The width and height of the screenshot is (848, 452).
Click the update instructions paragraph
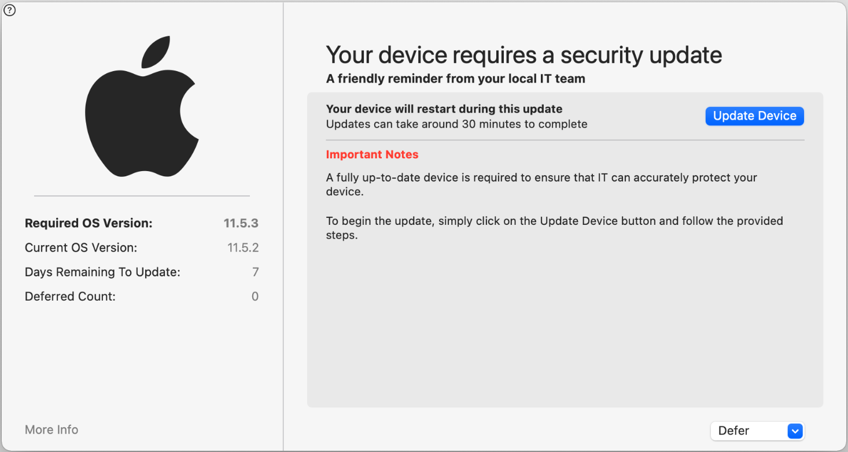click(554, 228)
